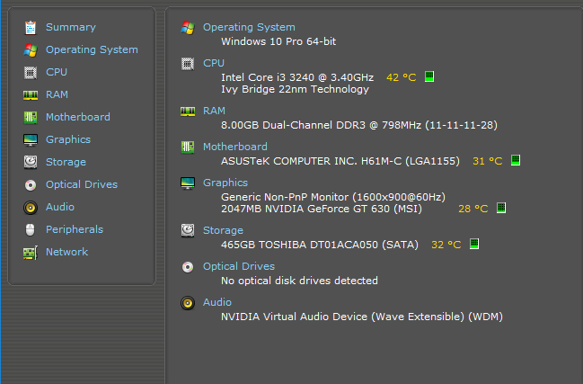Click the green storage temperature indicator icon
This screenshot has height=384, width=583.
point(474,244)
